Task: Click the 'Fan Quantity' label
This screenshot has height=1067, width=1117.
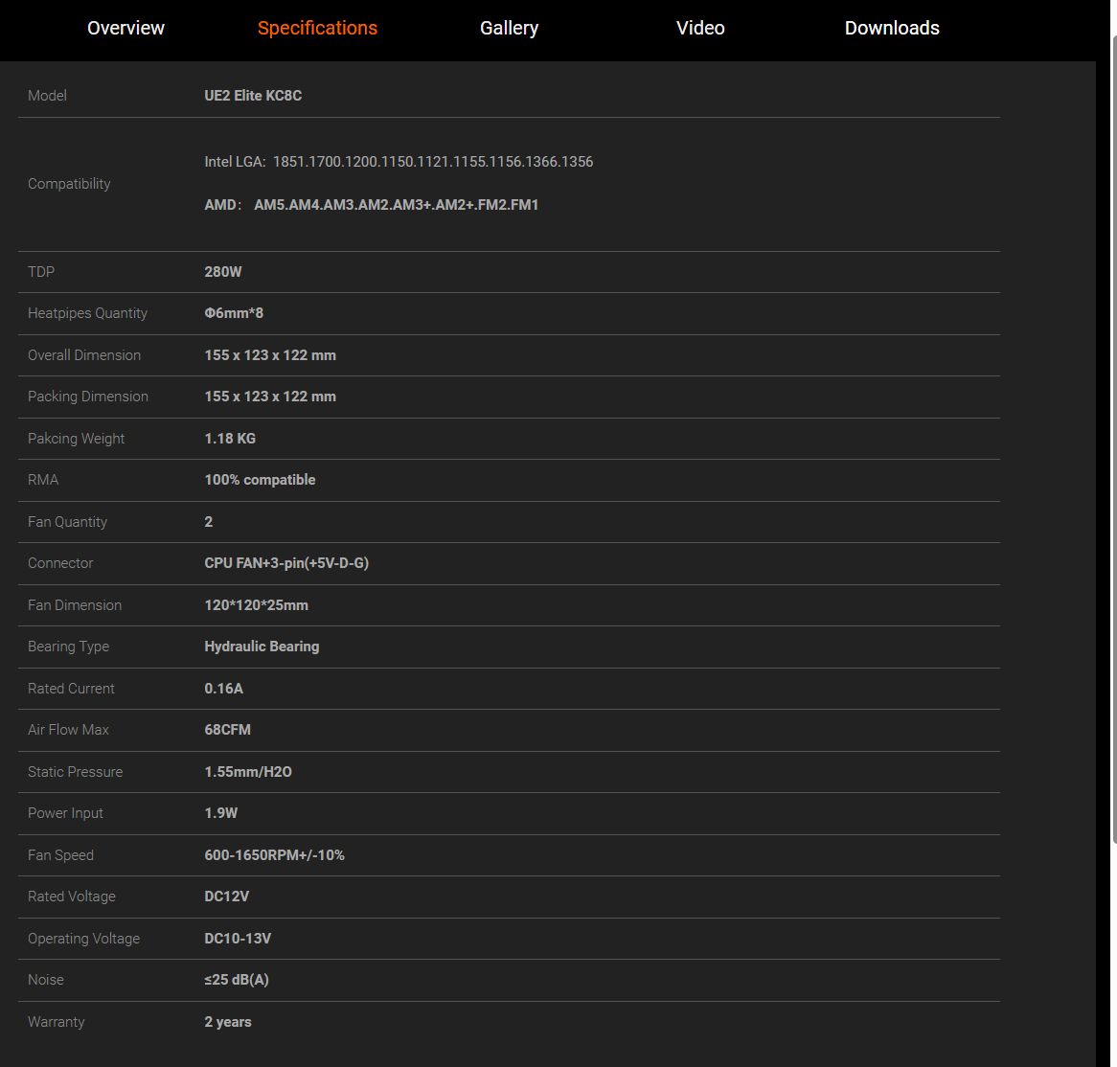Action: click(x=67, y=522)
